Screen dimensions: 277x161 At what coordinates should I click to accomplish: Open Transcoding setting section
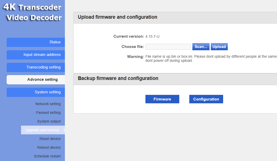(36, 67)
